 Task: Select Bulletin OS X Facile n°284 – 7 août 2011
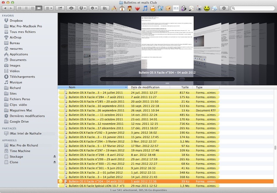pos(139,97)
